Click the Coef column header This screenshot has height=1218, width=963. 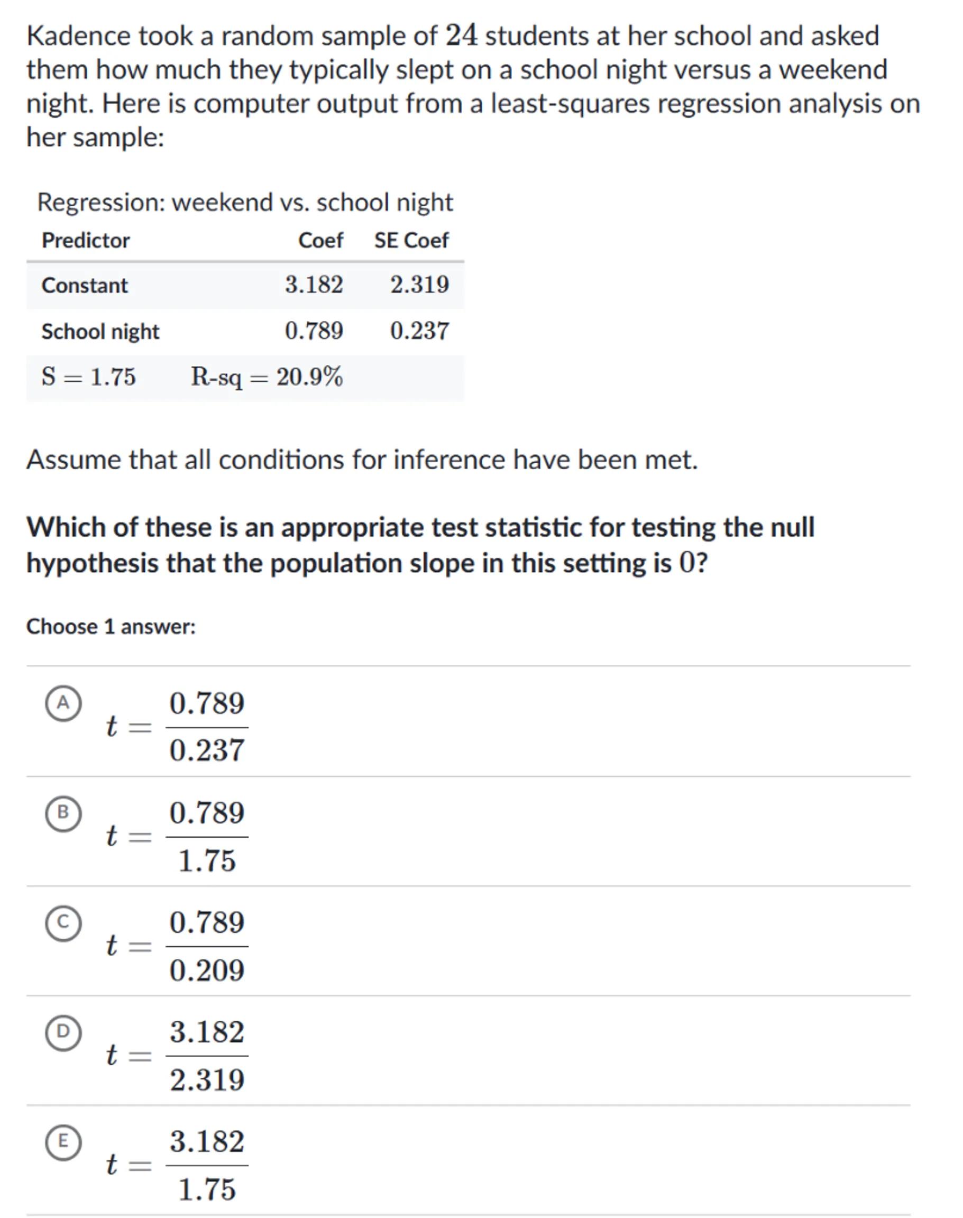tap(320, 241)
